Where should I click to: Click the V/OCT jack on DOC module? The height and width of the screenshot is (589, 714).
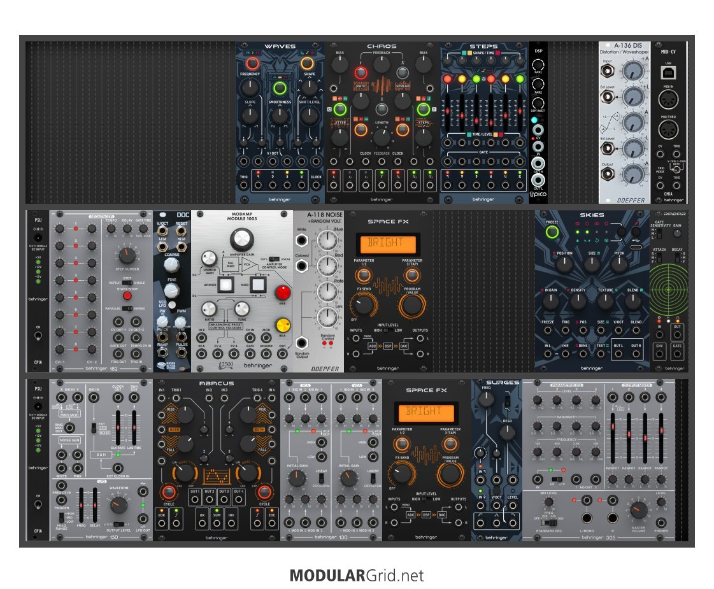pos(162,231)
